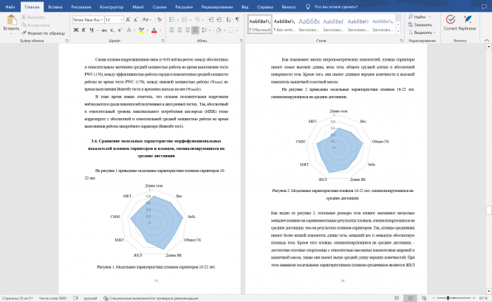Select the Format Painter tool
Screen dimensions: 492x302
click(x=44, y=33)
